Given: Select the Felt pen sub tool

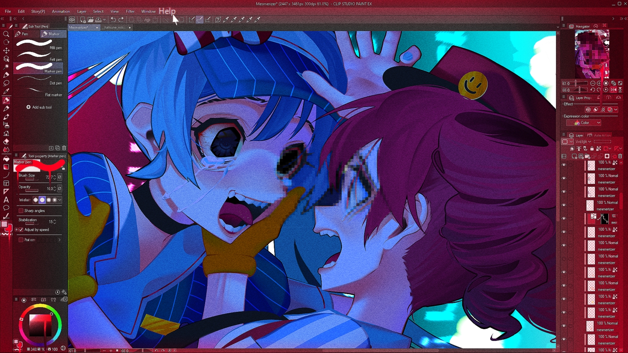Looking at the screenshot, I should (39, 56).
